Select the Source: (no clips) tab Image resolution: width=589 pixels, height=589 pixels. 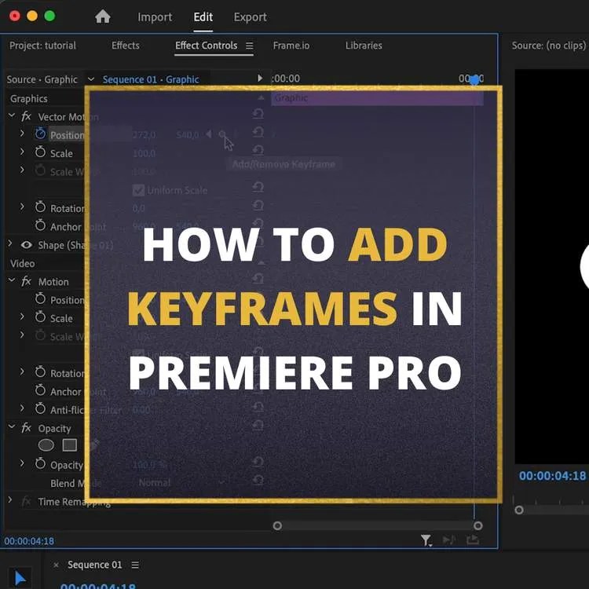(548, 46)
